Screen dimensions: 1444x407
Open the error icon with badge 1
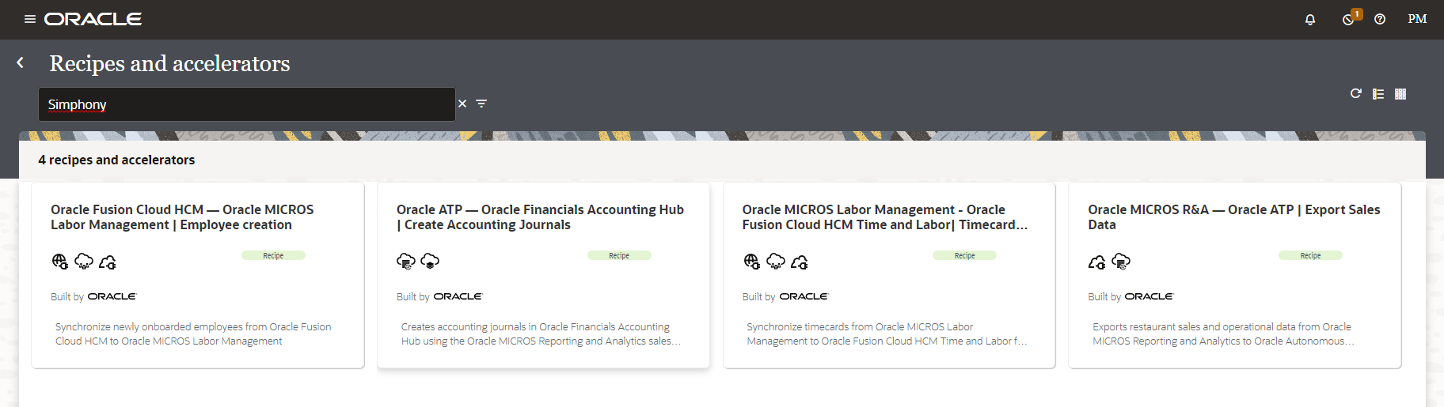[x=1349, y=20]
